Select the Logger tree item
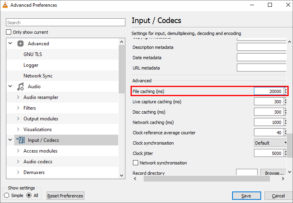The width and height of the screenshot is (293, 203). [x=31, y=65]
